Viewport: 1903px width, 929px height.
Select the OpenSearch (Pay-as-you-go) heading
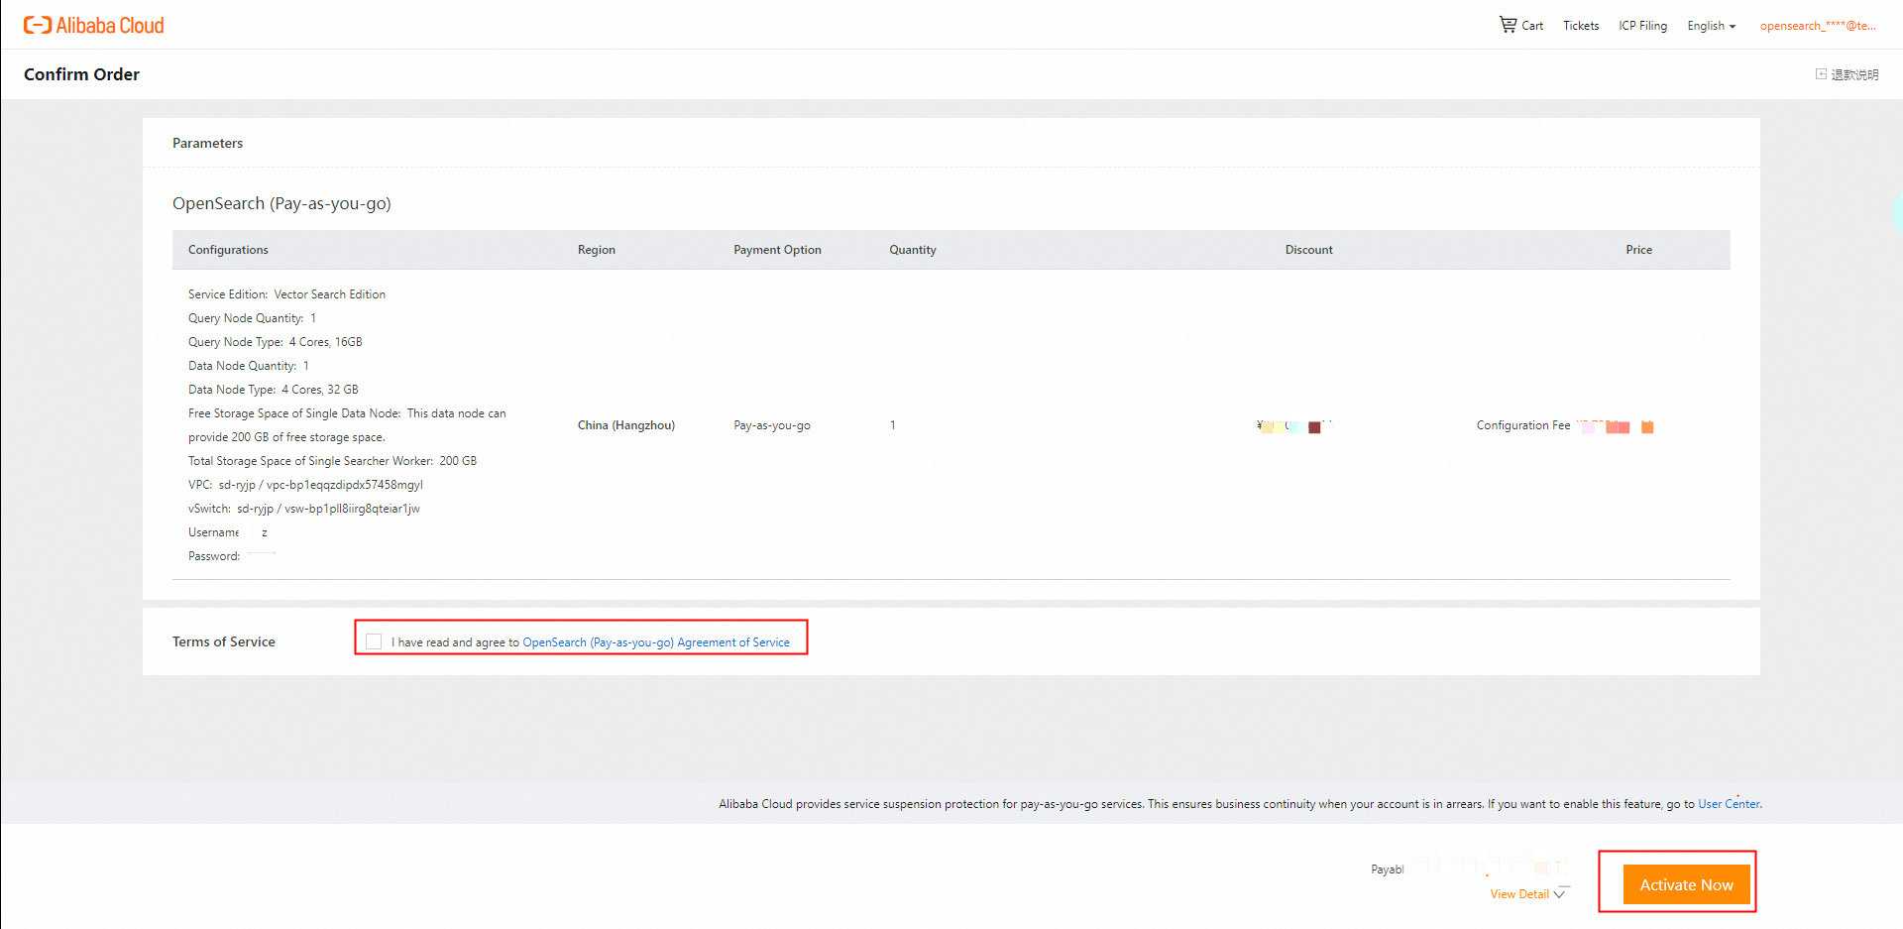[281, 203]
